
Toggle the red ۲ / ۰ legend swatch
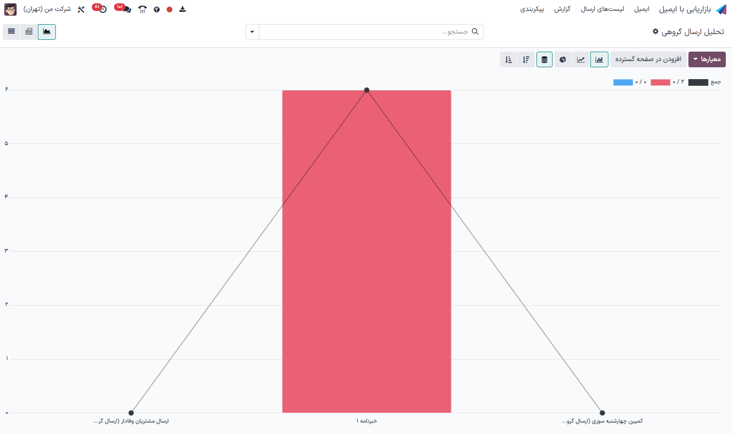(x=660, y=82)
